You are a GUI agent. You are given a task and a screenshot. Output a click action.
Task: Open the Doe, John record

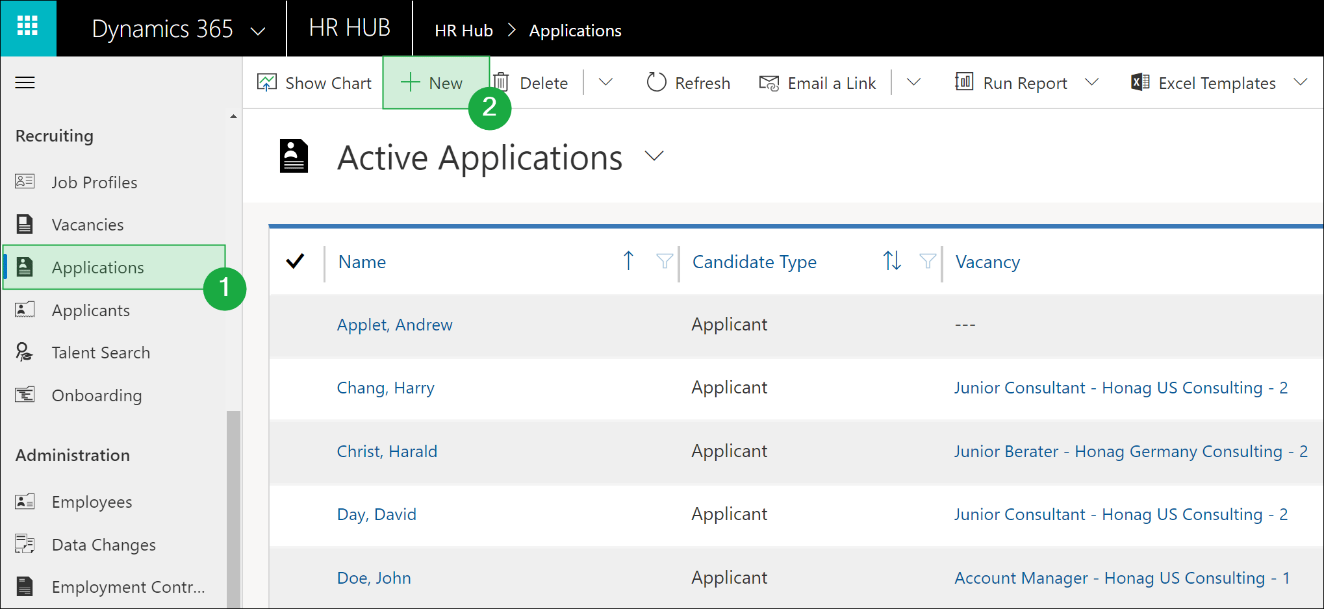point(374,577)
